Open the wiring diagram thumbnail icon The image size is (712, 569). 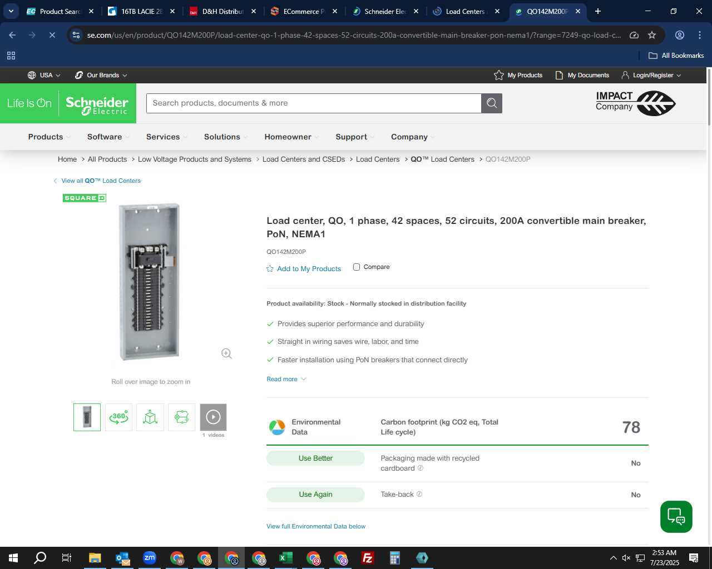pyautogui.click(x=182, y=417)
